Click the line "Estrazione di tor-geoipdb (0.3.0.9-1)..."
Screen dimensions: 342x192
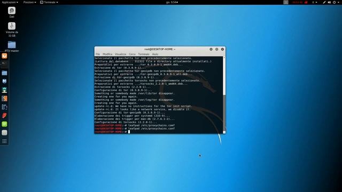(127, 77)
